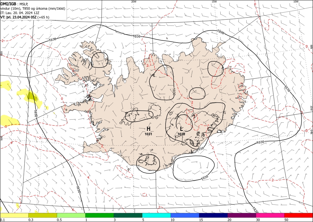The image size is (313, 222).
Task: Click the 'IT: Lau. 20. 04. 2024 12Z' line
Action: (x=20, y=13)
